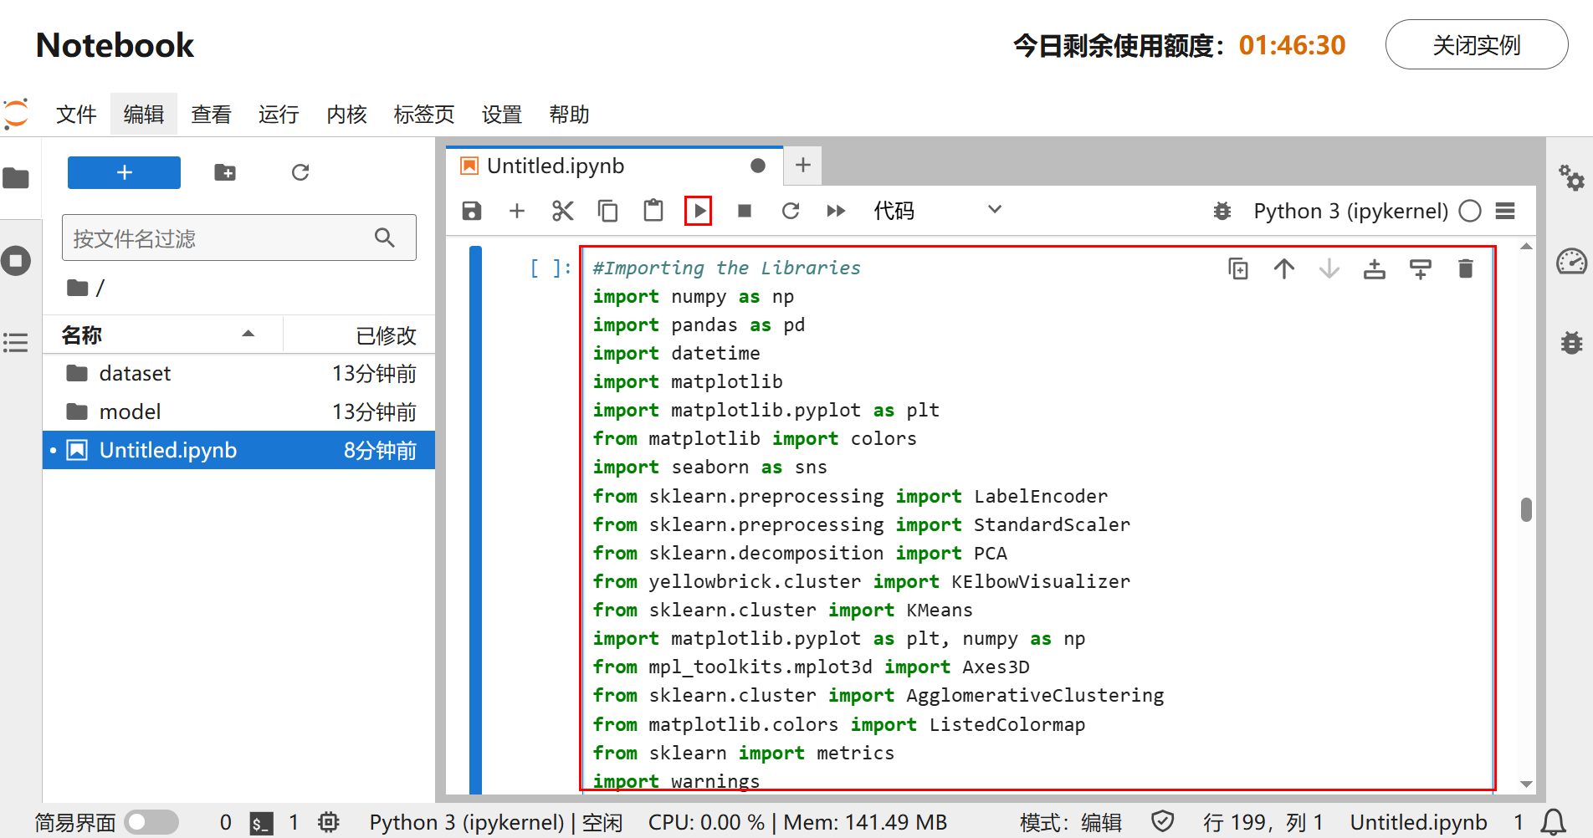Image resolution: width=1593 pixels, height=838 pixels.
Task: Click the vertical scrollbar thumb in notebook
Action: (x=1526, y=509)
